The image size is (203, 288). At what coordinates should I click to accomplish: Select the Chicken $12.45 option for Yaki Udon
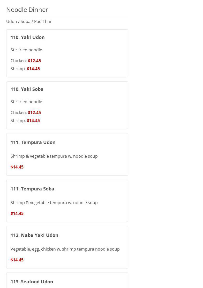pos(26,61)
